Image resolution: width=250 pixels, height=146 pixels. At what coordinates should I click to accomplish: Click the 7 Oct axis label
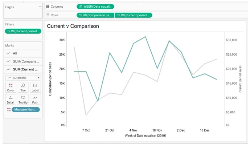[x=86, y=130]
